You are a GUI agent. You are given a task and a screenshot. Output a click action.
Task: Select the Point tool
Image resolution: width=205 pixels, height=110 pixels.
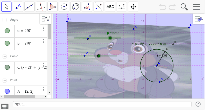pyautogui.click(x=18, y=7)
